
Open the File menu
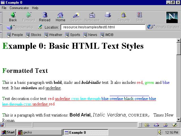(4, 8)
